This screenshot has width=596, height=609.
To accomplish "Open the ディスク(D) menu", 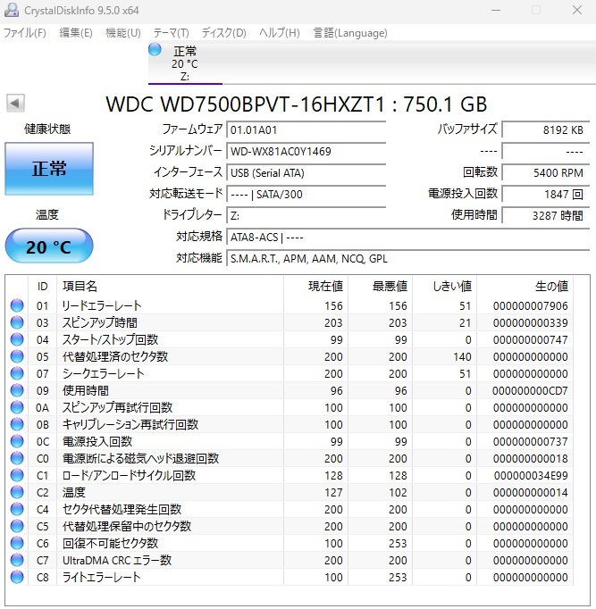I will (x=223, y=33).
